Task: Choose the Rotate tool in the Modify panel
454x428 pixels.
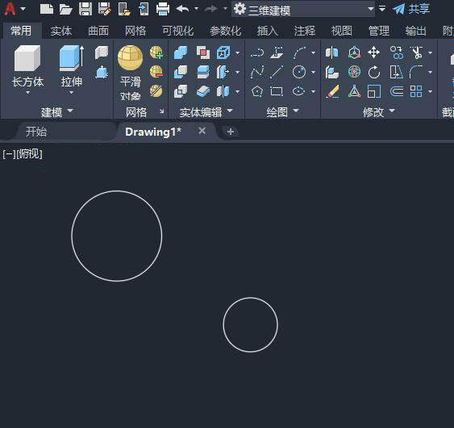Action: (x=374, y=72)
